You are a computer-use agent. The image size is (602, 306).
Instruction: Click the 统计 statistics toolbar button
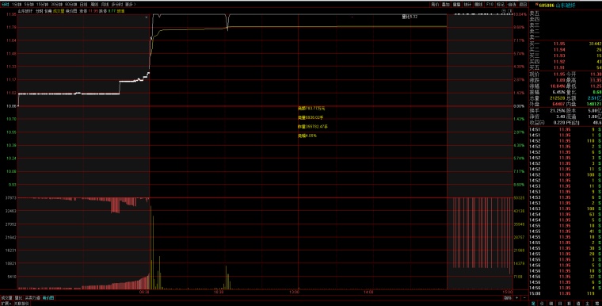point(467,4)
